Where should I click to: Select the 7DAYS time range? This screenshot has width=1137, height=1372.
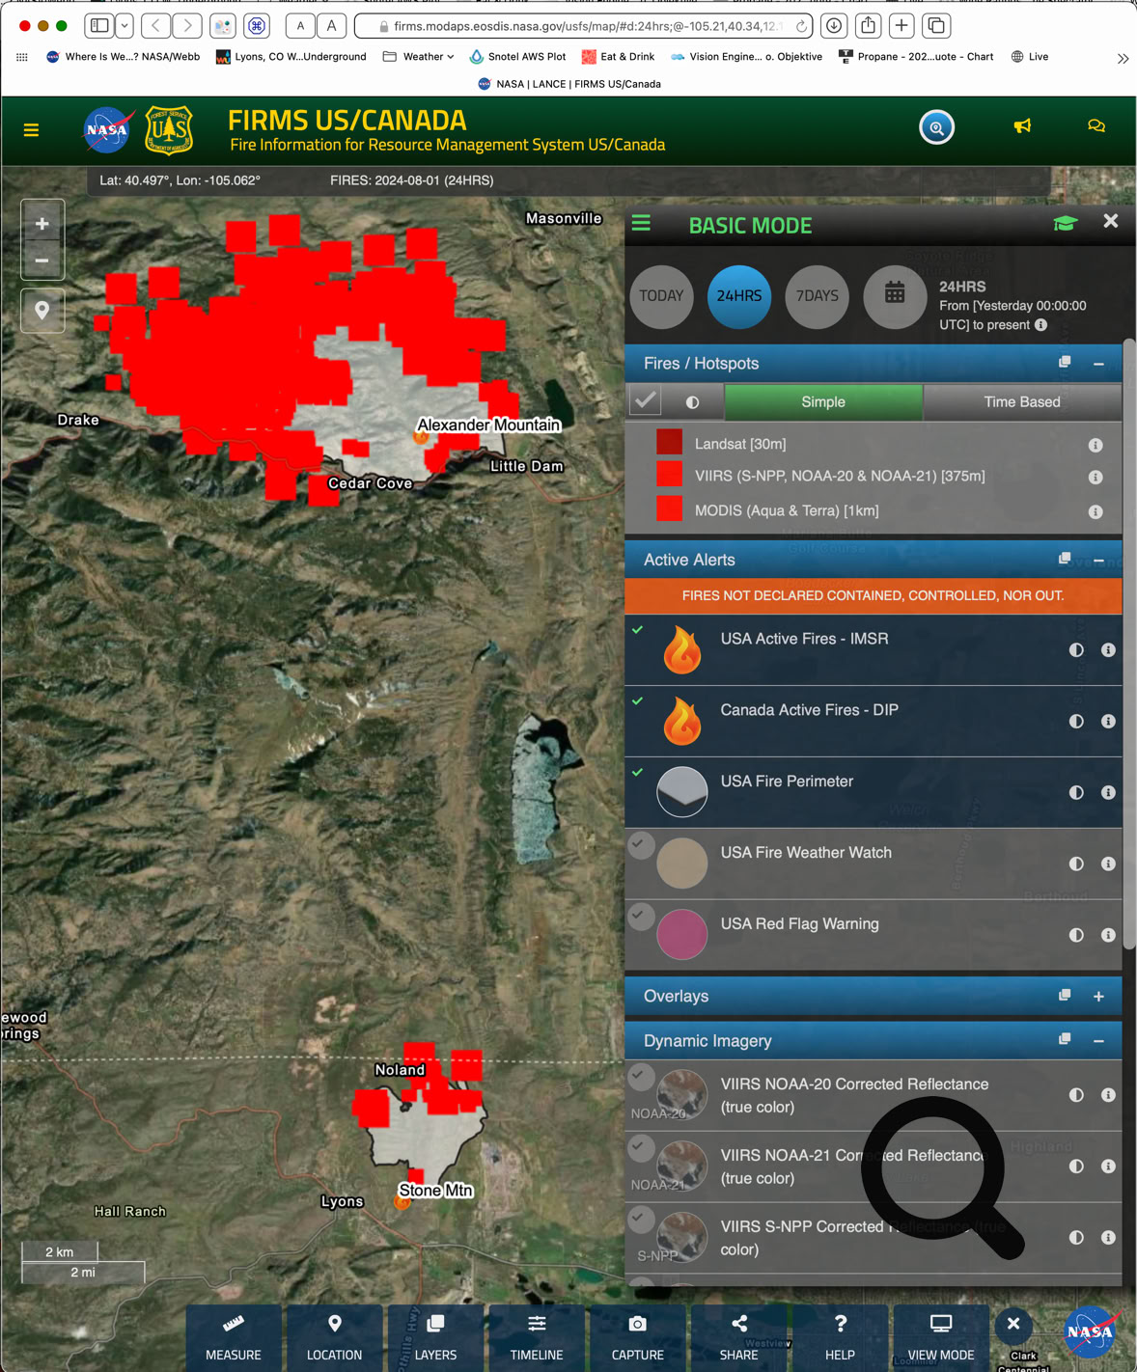pyautogui.click(x=817, y=296)
